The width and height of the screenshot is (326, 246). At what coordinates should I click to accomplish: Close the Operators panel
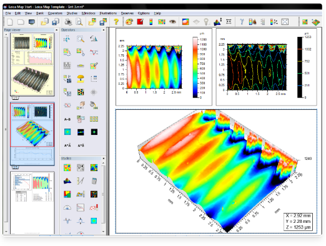pyautogui.click(x=104, y=30)
